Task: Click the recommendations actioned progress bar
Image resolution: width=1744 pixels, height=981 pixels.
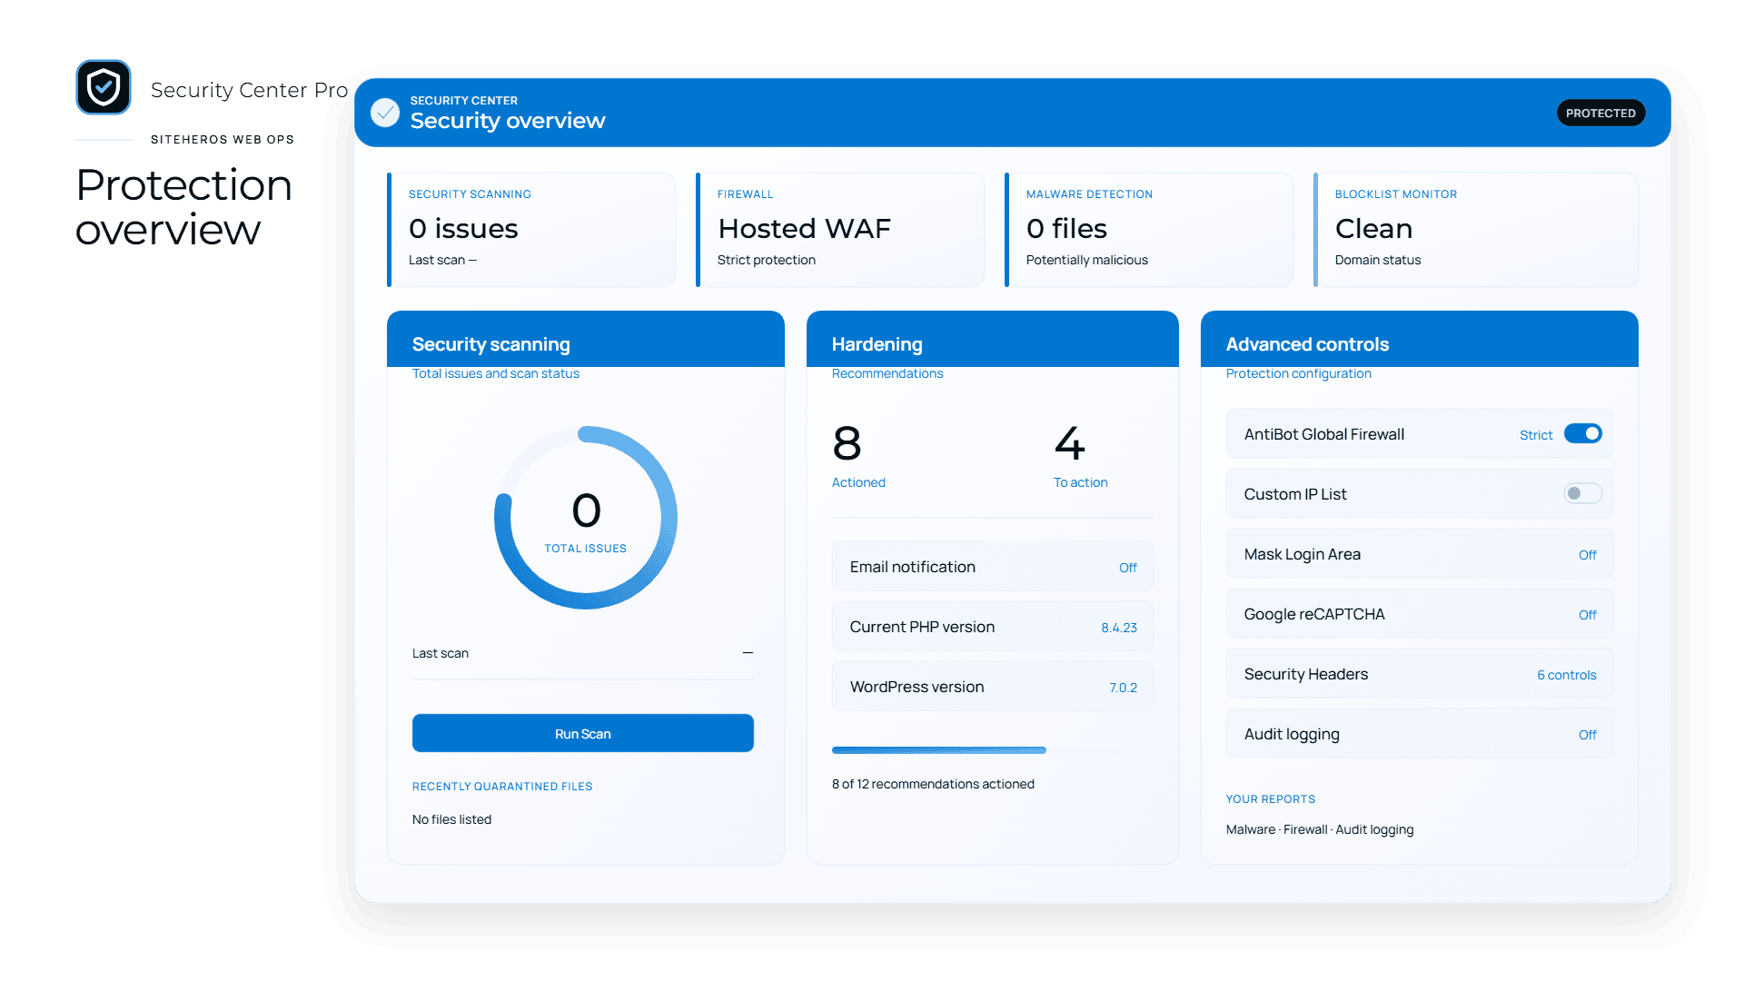Action: pos(993,750)
